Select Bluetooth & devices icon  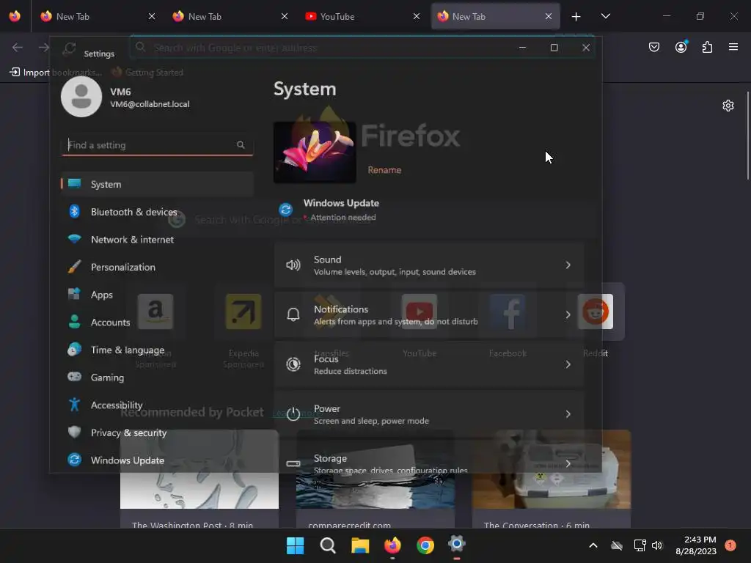74,211
